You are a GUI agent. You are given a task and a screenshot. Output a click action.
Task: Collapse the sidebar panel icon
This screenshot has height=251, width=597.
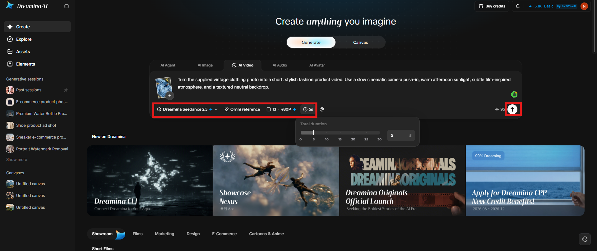67,6
